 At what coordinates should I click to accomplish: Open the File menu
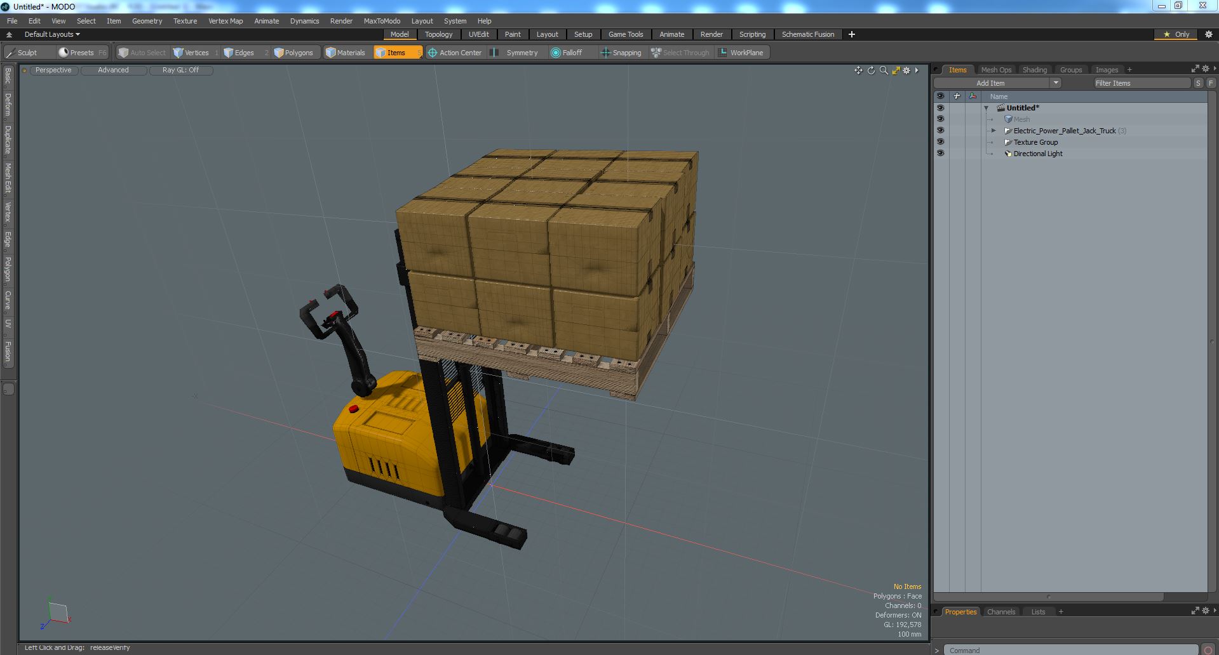pyautogui.click(x=12, y=21)
